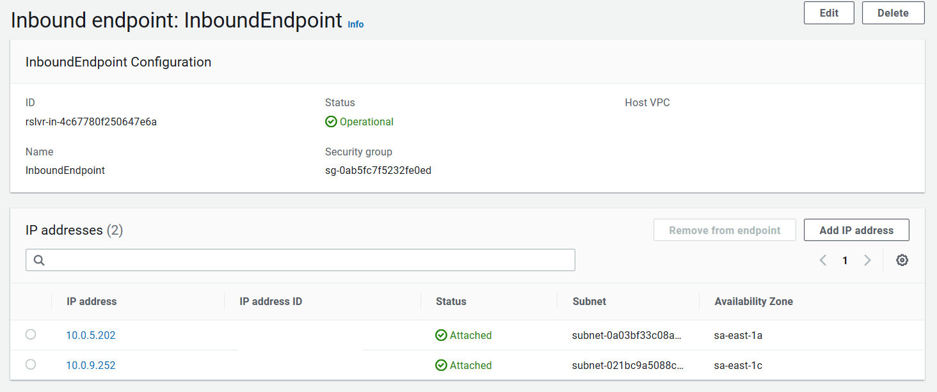Image resolution: width=937 pixels, height=392 pixels.
Task: Select page 1 in pagination
Action: pyautogui.click(x=845, y=260)
